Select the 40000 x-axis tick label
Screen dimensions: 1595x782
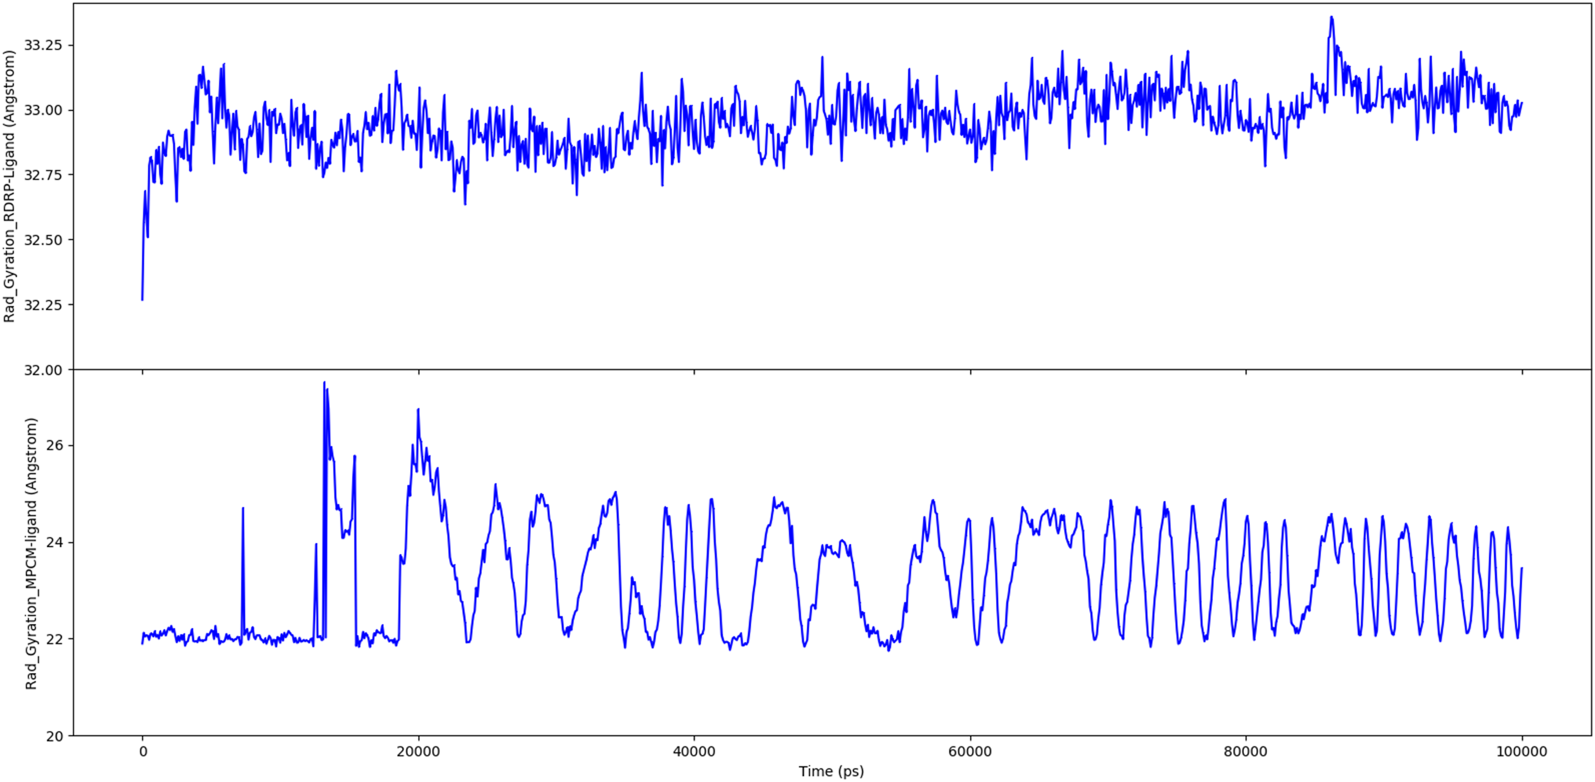point(694,752)
